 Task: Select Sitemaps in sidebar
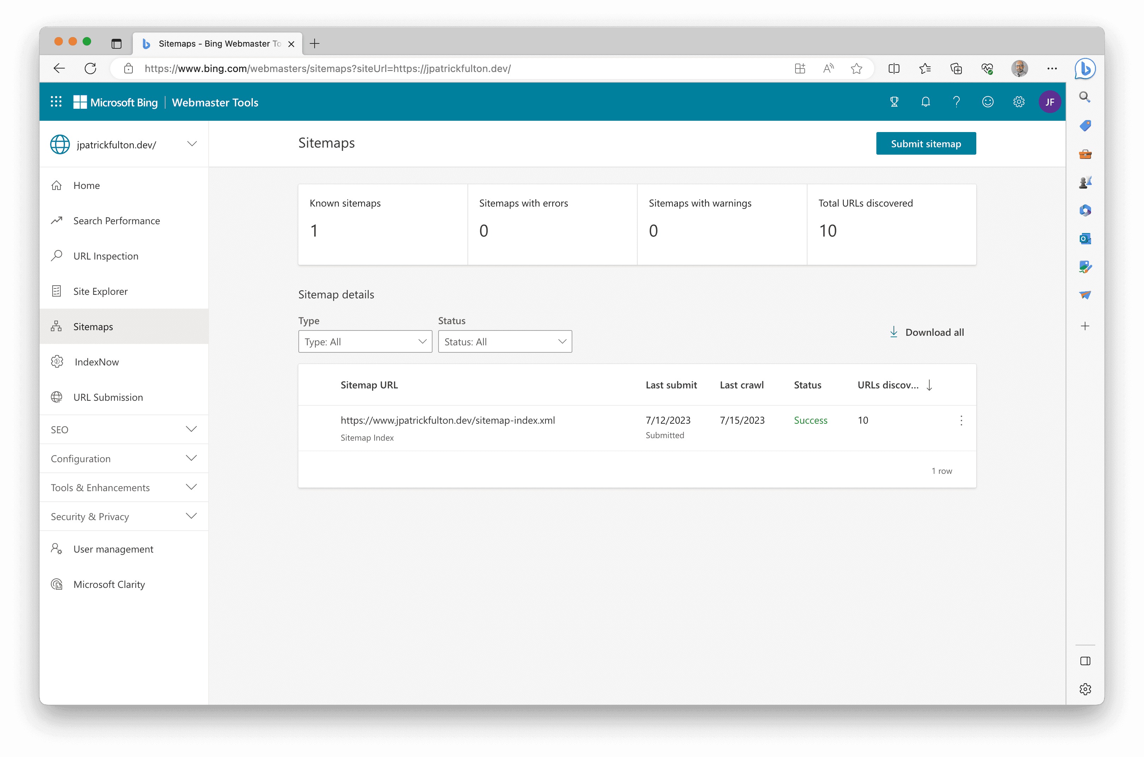pos(124,326)
